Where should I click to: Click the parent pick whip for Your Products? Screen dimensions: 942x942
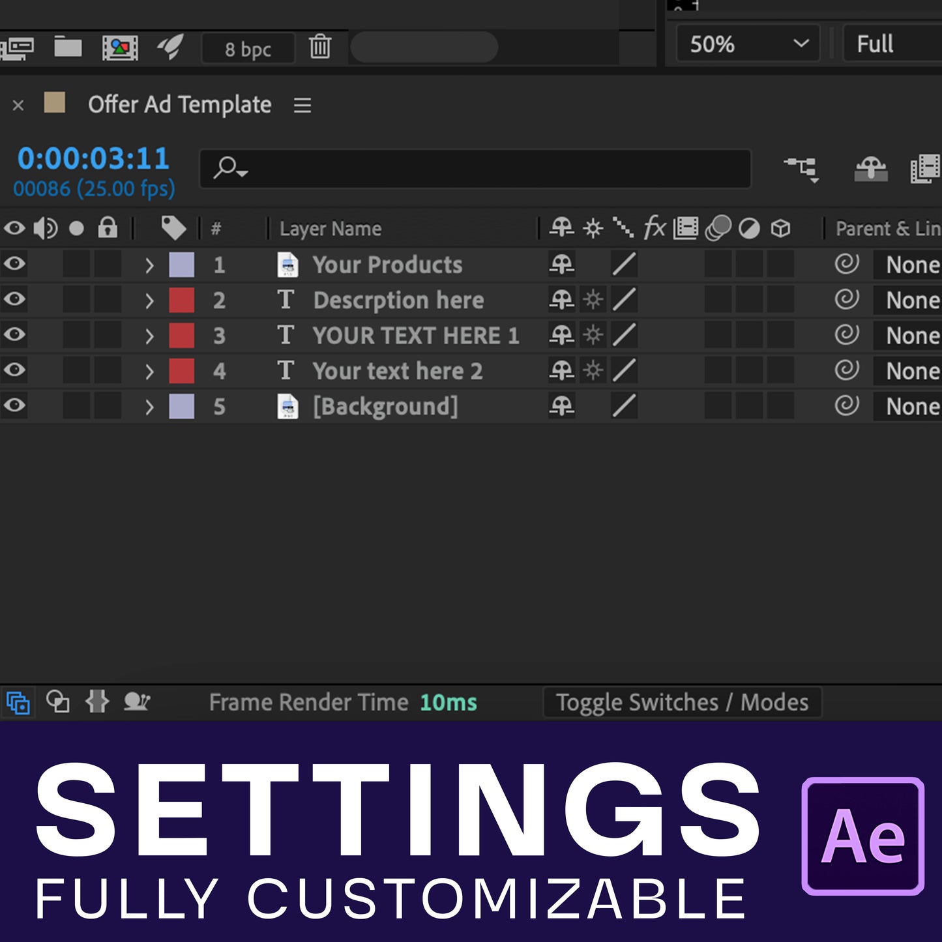tap(846, 265)
